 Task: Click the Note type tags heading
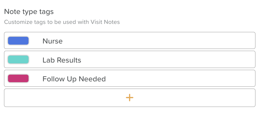click(29, 12)
